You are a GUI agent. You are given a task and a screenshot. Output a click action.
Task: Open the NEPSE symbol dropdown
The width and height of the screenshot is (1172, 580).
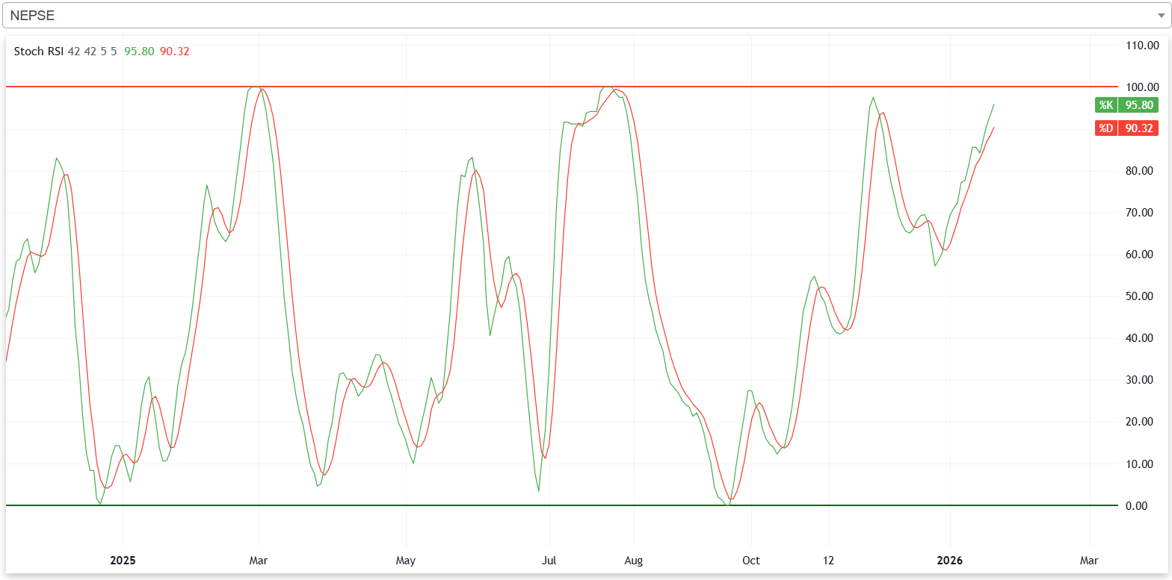click(583, 15)
